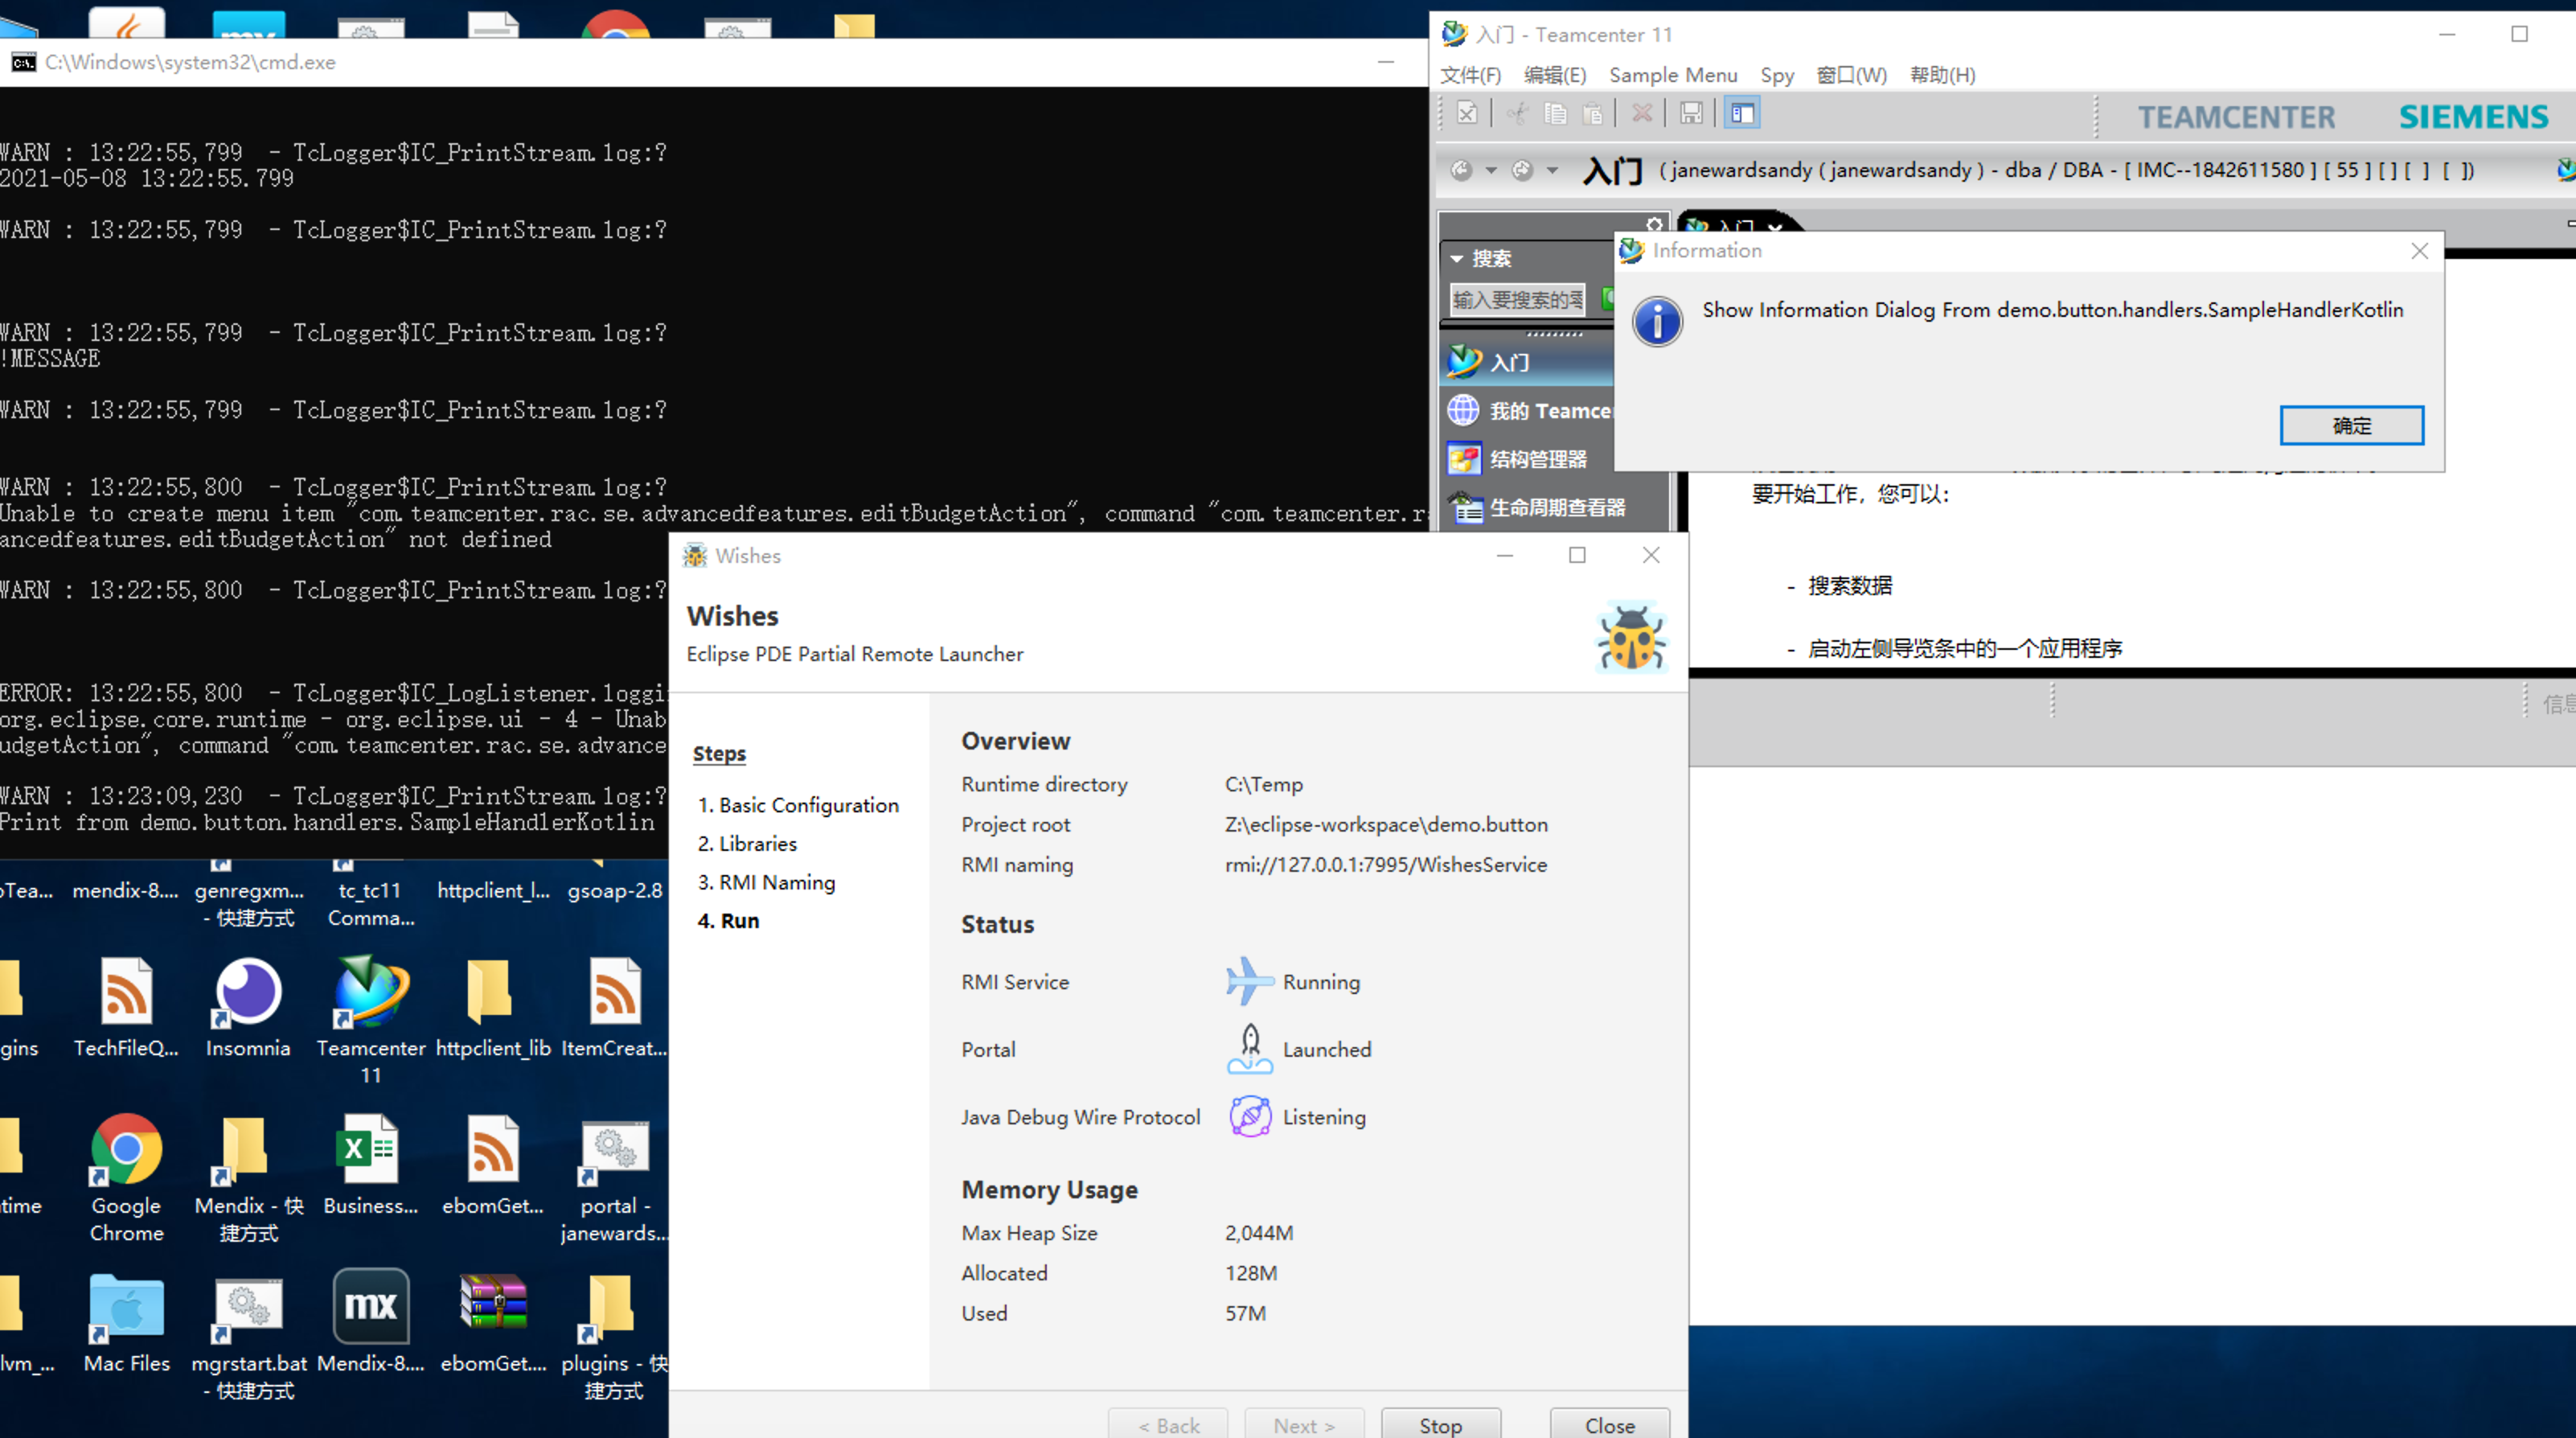The height and width of the screenshot is (1438, 2576).
Task: Open the 编辑(E) menu in Teamcenter
Action: point(1554,75)
